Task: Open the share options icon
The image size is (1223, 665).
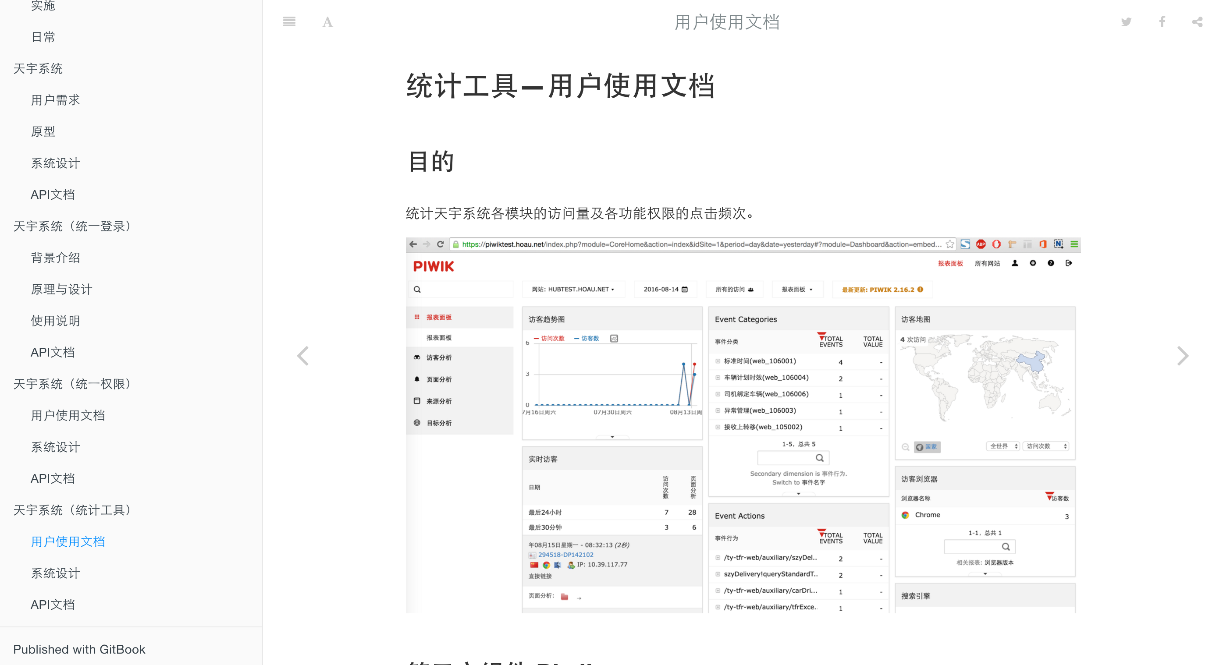Action: click(1197, 22)
